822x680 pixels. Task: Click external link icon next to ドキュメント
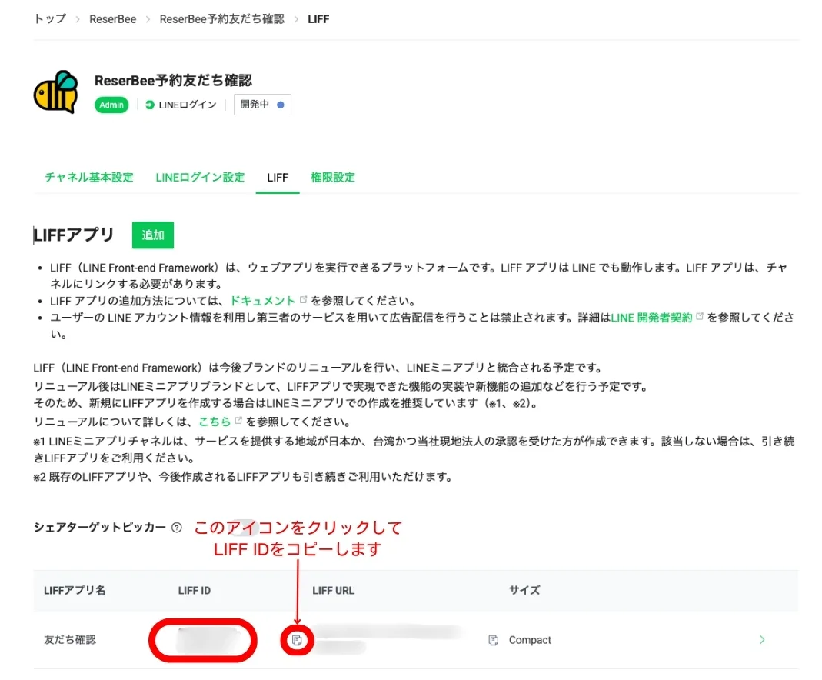(x=304, y=300)
